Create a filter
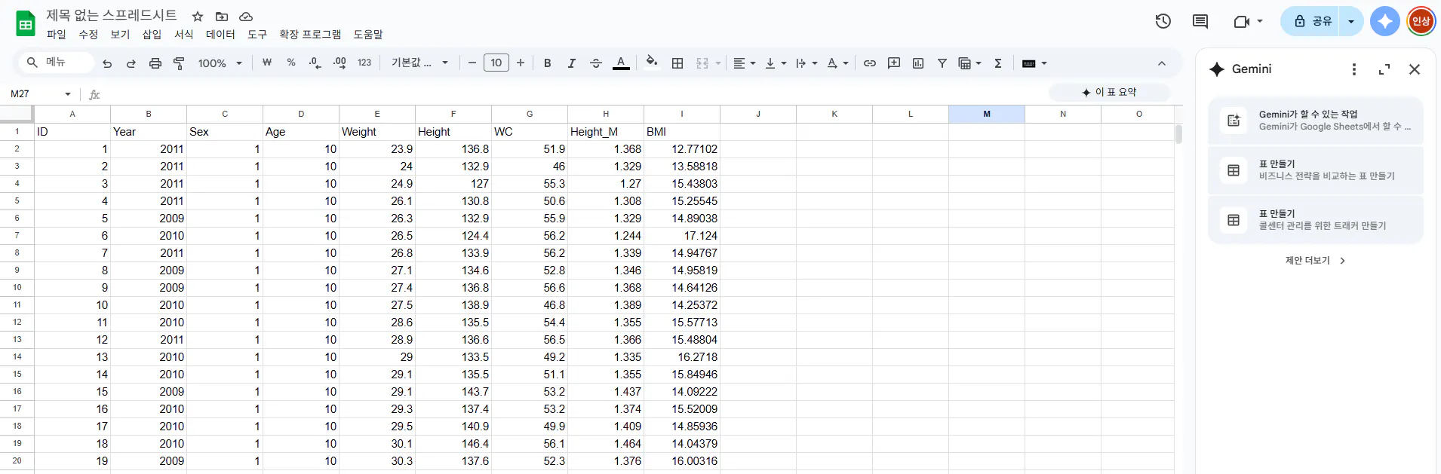 tap(942, 63)
